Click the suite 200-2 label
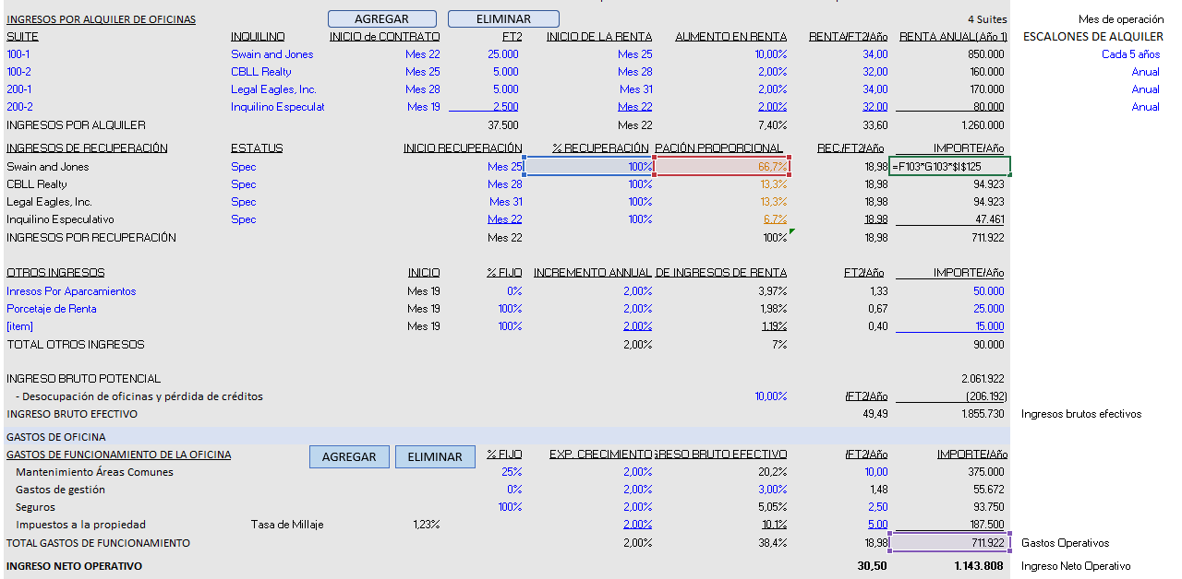This screenshot has width=1182, height=579. [x=19, y=107]
